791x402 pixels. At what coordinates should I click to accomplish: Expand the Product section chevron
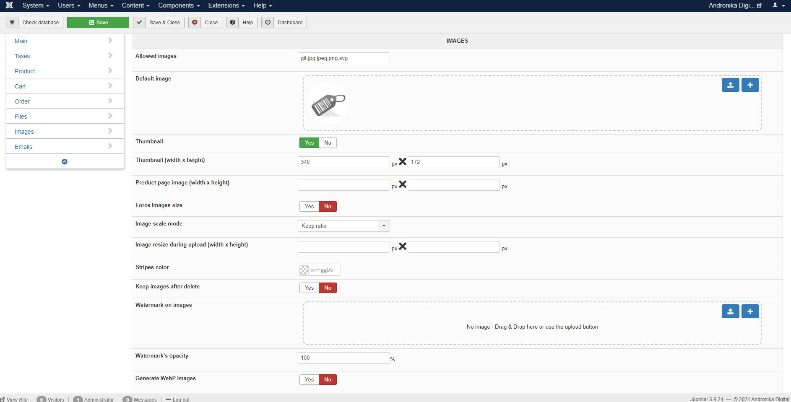tap(110, 70)
